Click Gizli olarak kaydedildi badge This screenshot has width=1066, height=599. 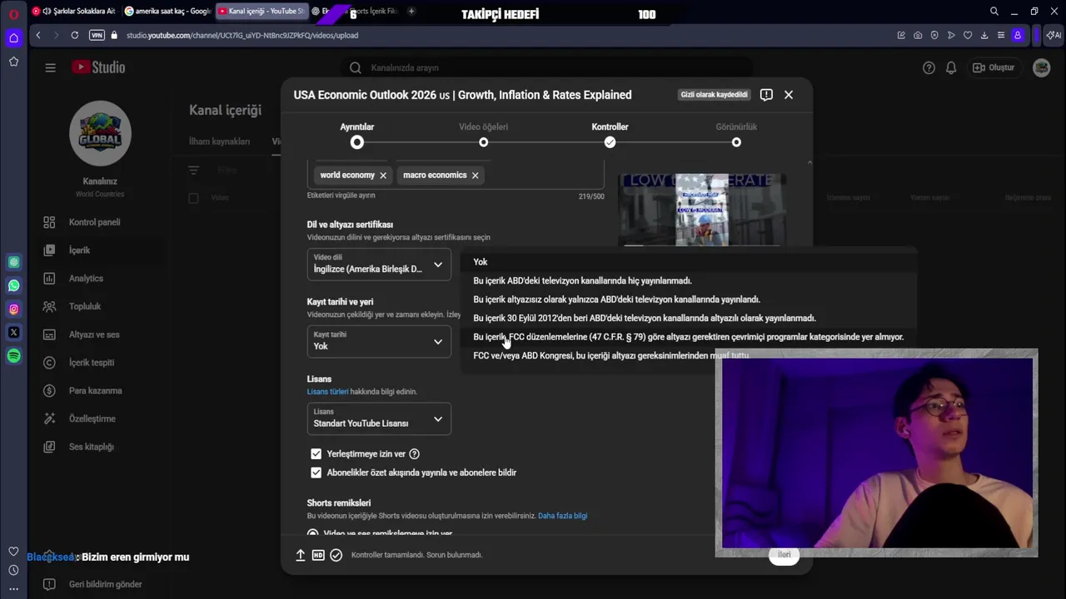715,95
